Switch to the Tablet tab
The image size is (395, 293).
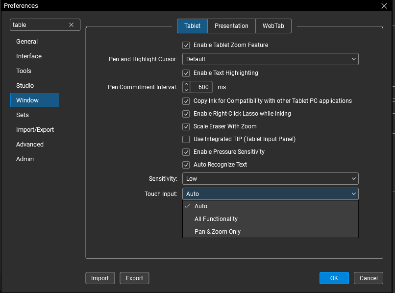tap(192, 25)
